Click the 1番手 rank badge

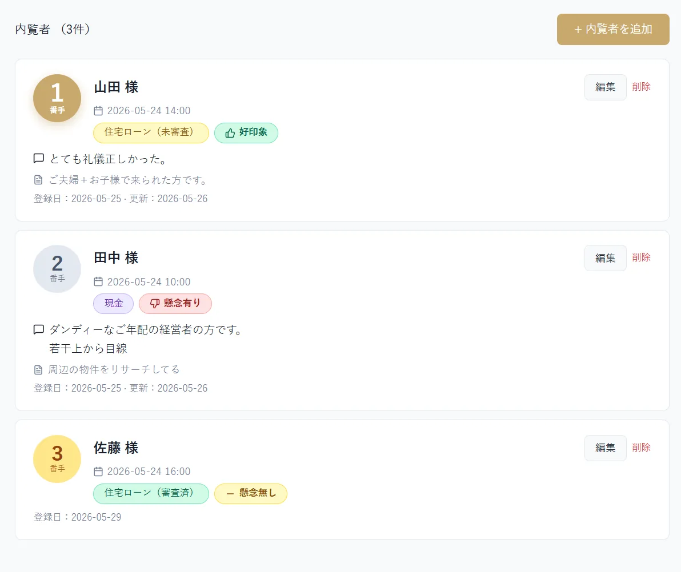click(57, 98)
